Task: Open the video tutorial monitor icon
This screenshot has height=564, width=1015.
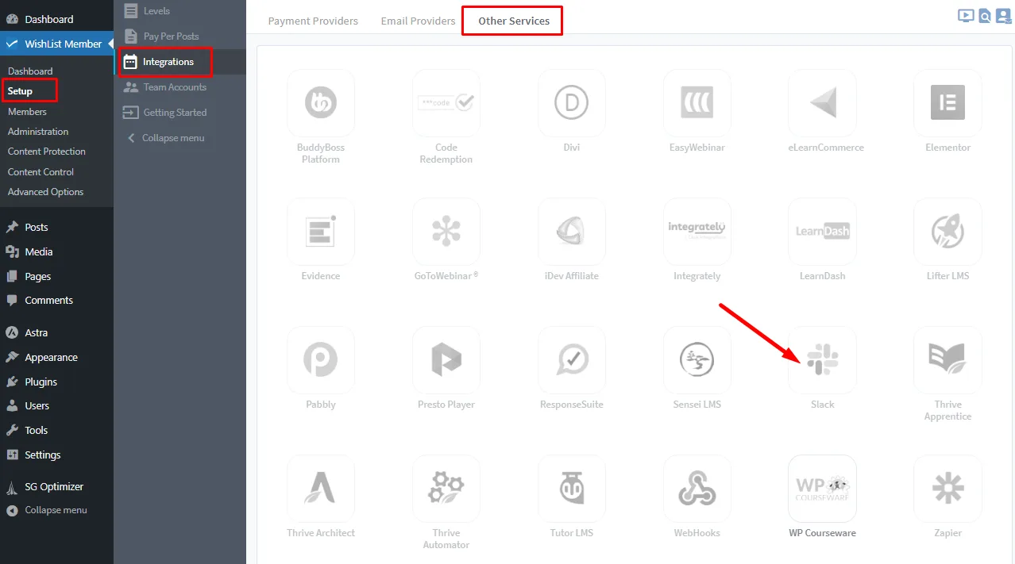Action: click(x=966, y=15)
